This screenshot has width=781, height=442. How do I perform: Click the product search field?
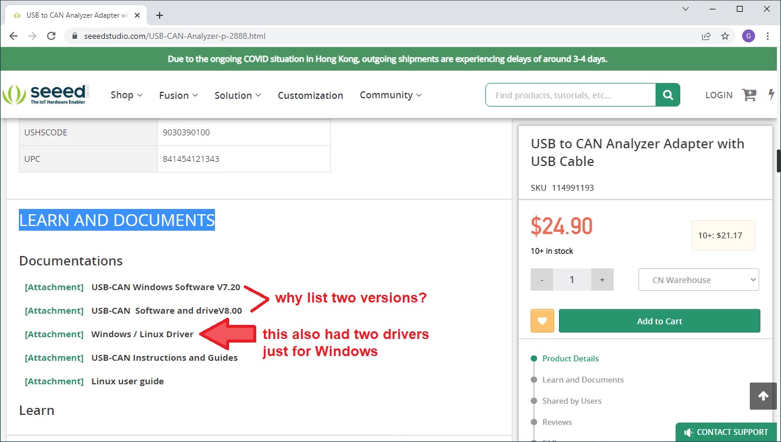coord(570,95)
